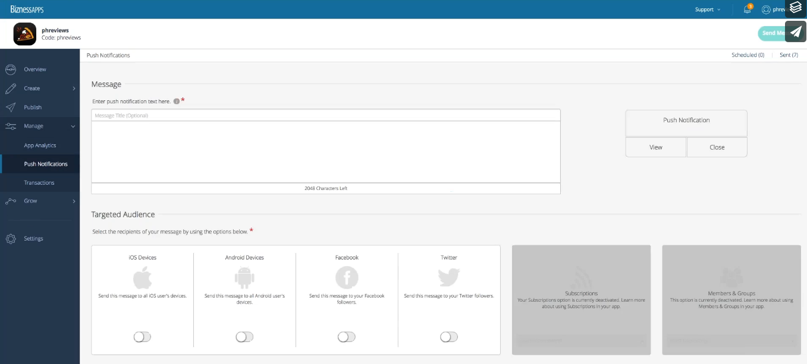
Task: Click the info icon beside notification text label
Action: [176, 102]
